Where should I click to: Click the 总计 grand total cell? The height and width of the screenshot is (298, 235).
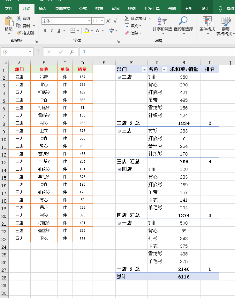click(x=131, y=277)
